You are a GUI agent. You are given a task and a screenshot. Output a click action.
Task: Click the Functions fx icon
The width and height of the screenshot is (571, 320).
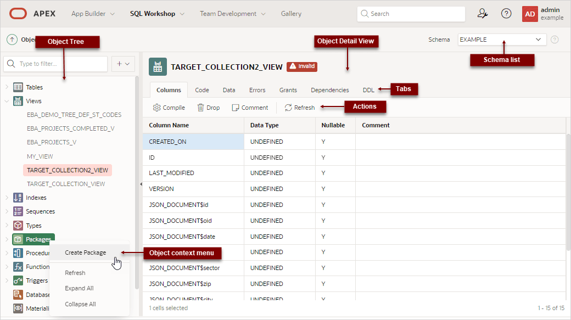[x=18, y=267]
